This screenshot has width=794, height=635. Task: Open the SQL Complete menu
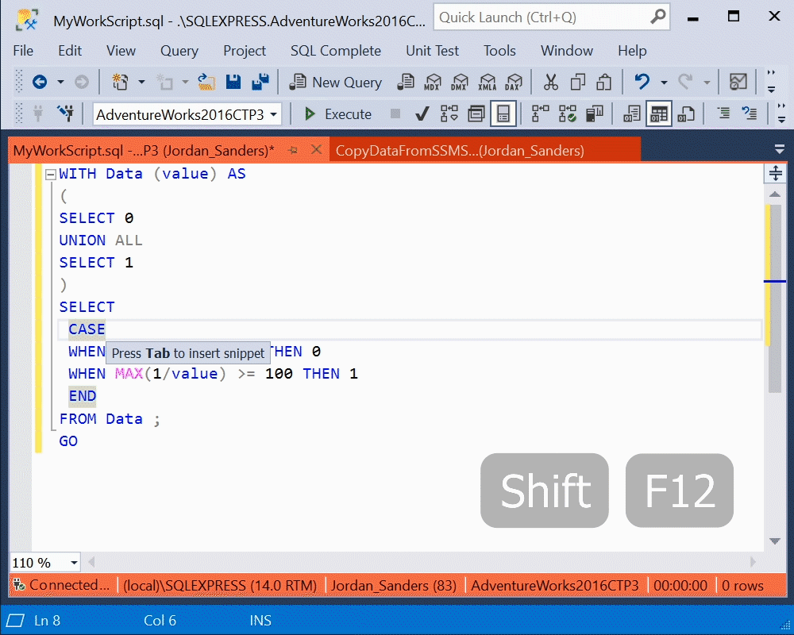pyautogui.click(x=336, y=51)
